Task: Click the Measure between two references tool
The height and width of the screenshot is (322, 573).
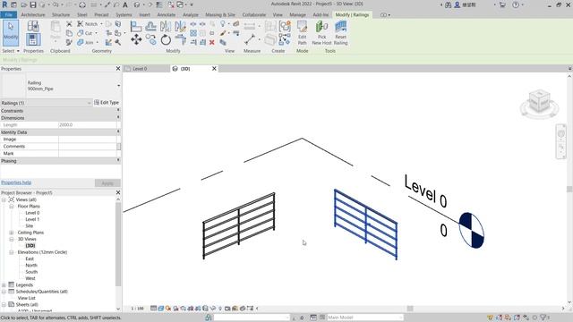Action: tap(250, 39)
